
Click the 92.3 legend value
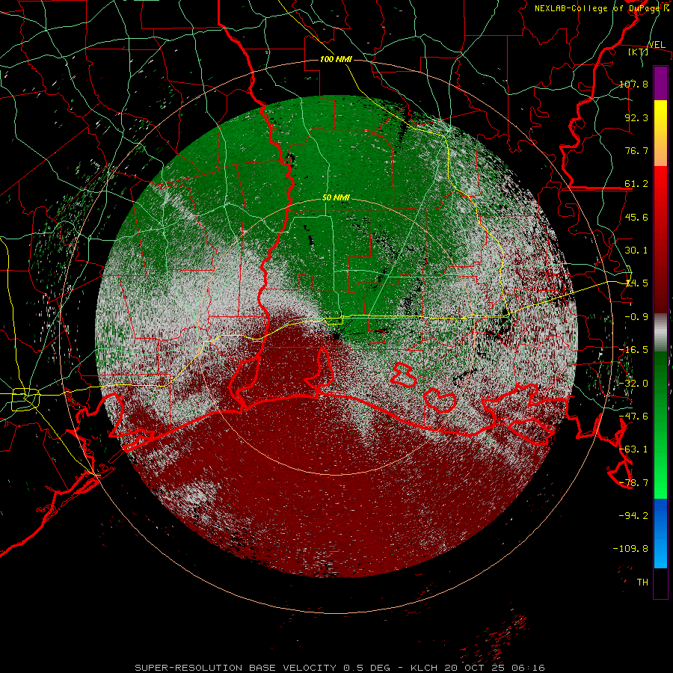[636, 117]
